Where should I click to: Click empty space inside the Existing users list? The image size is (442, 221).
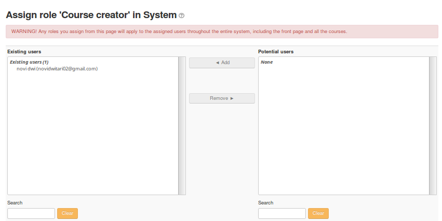coord(92,135)
